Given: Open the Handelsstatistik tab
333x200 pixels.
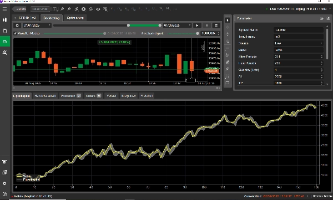Looking at the screenshot, I should coord(46,96).
